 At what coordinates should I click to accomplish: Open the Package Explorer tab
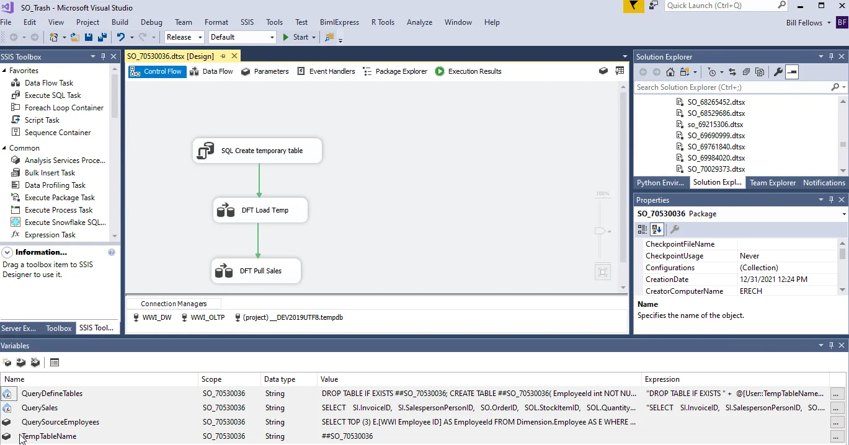395,71
